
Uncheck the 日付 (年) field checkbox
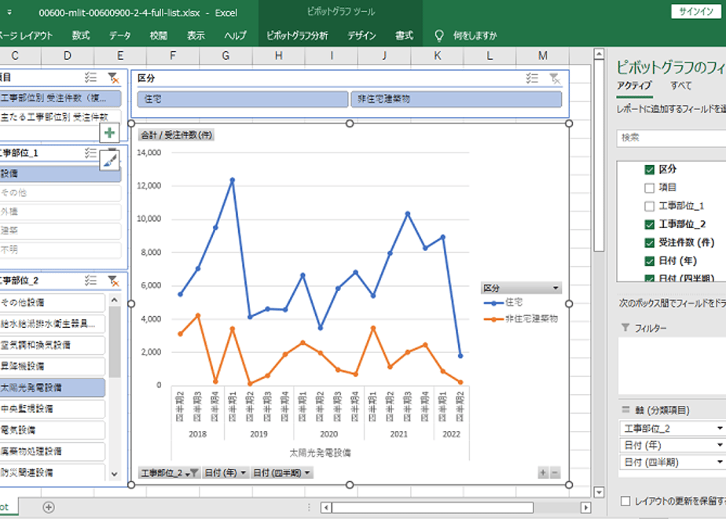(x=650, y=261)
